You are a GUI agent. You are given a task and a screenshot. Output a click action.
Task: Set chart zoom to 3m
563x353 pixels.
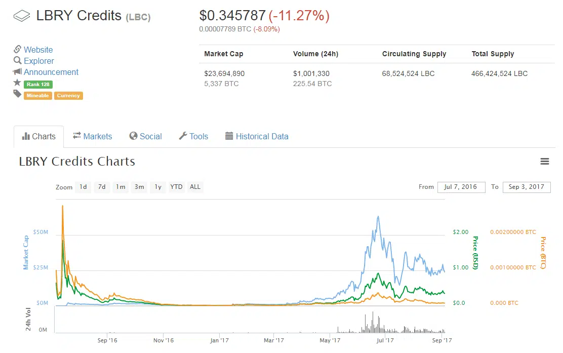pyautogui.click(x=139, y=187)
